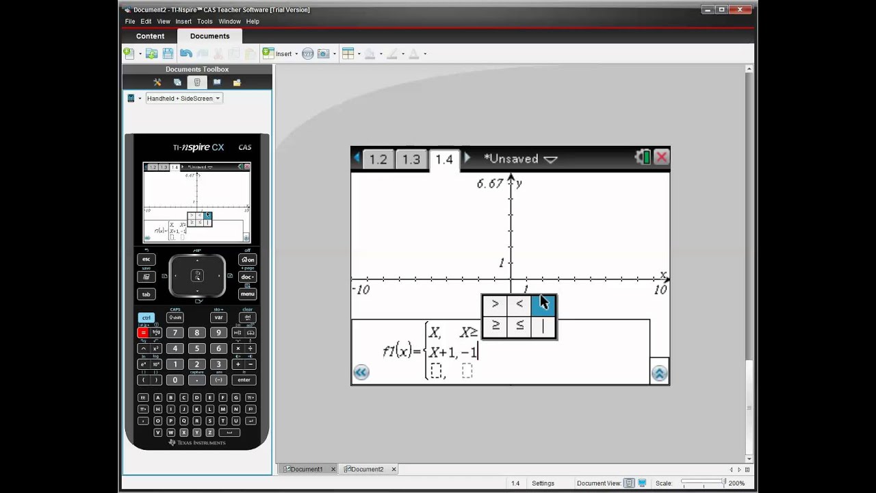Open the Variables (var) toolbar icon
The width and height of the screenshot is (876, 493).
[308, 53]
